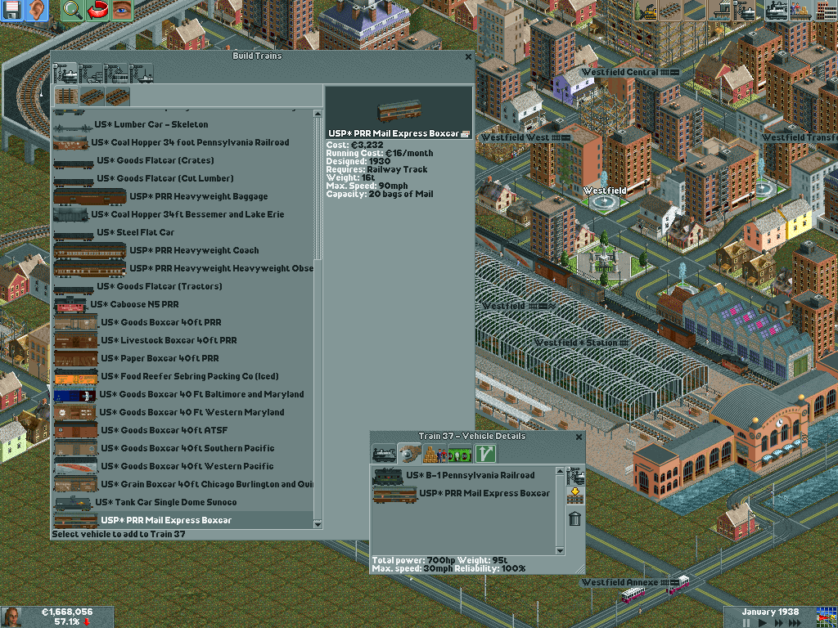
Task: Select the Trains tab in Build Trains
Action: click(x=65, y=73)
